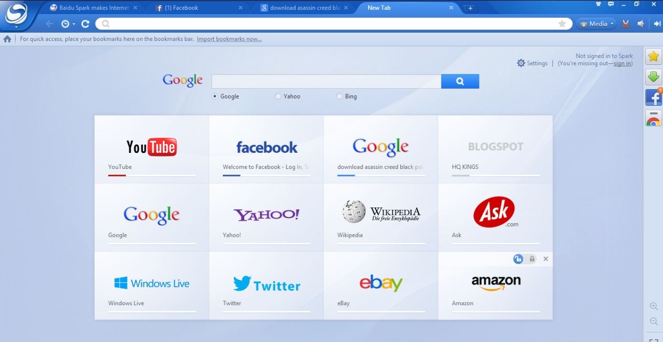Select the Bing search engine radio button

[340, 96]
